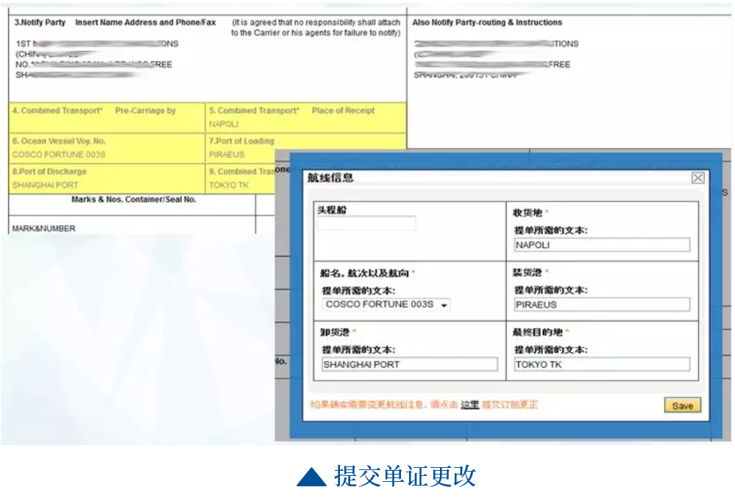Edit the 最终目的地 field showing TOKYO TK
Screen dimensions: 735x501
point(601,364)
